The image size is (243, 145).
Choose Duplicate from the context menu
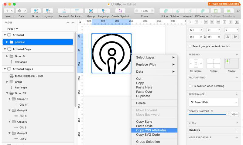point(154,96)
